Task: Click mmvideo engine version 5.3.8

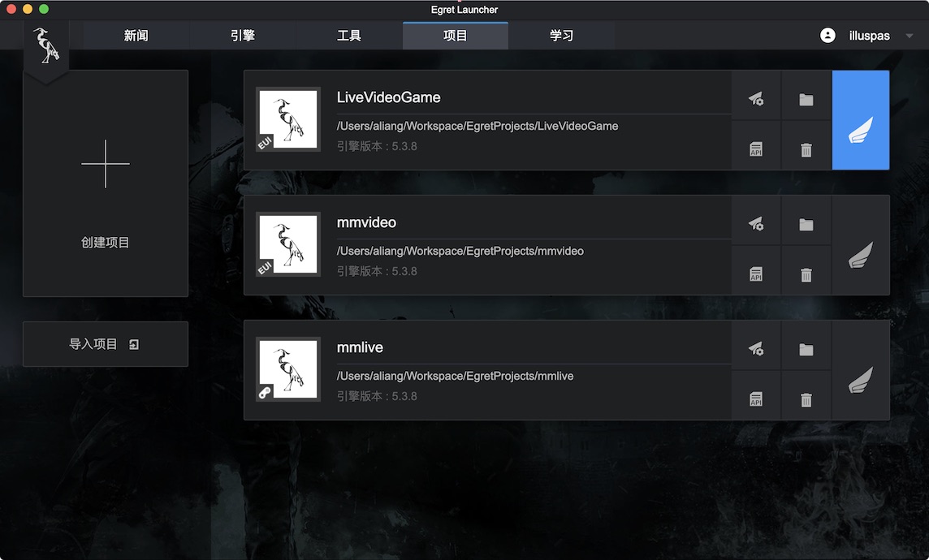Action: point(377,271)
